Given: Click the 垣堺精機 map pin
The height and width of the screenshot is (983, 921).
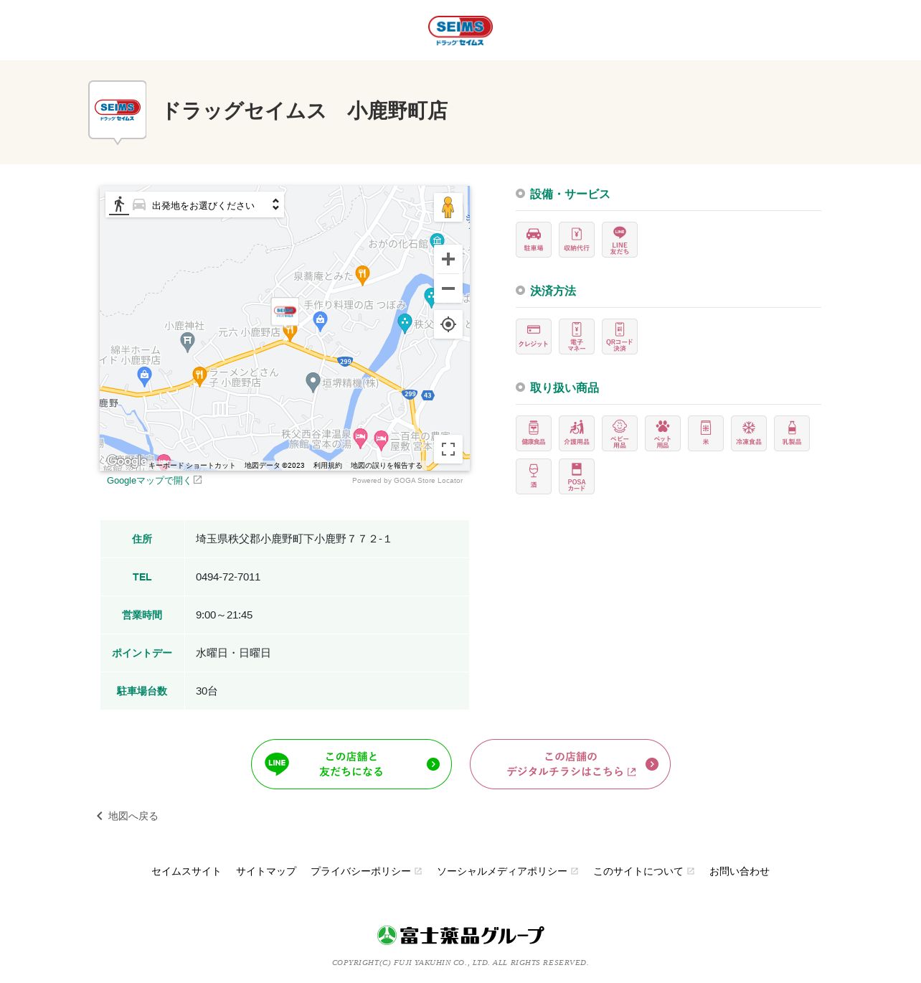Looking at the screenshot, I should click(313, 382).
